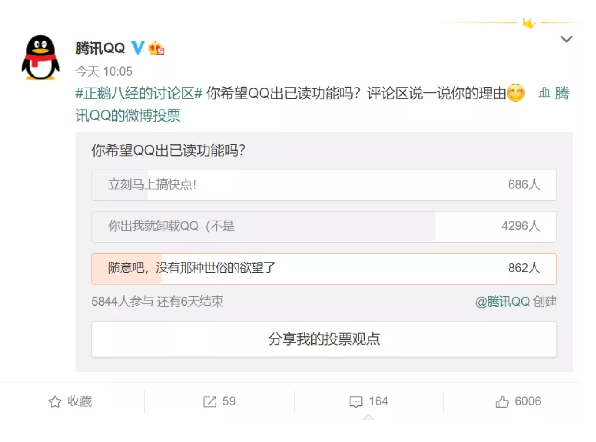596x442 pixels.
Task: Click the repost share icon
Action: 210,401
